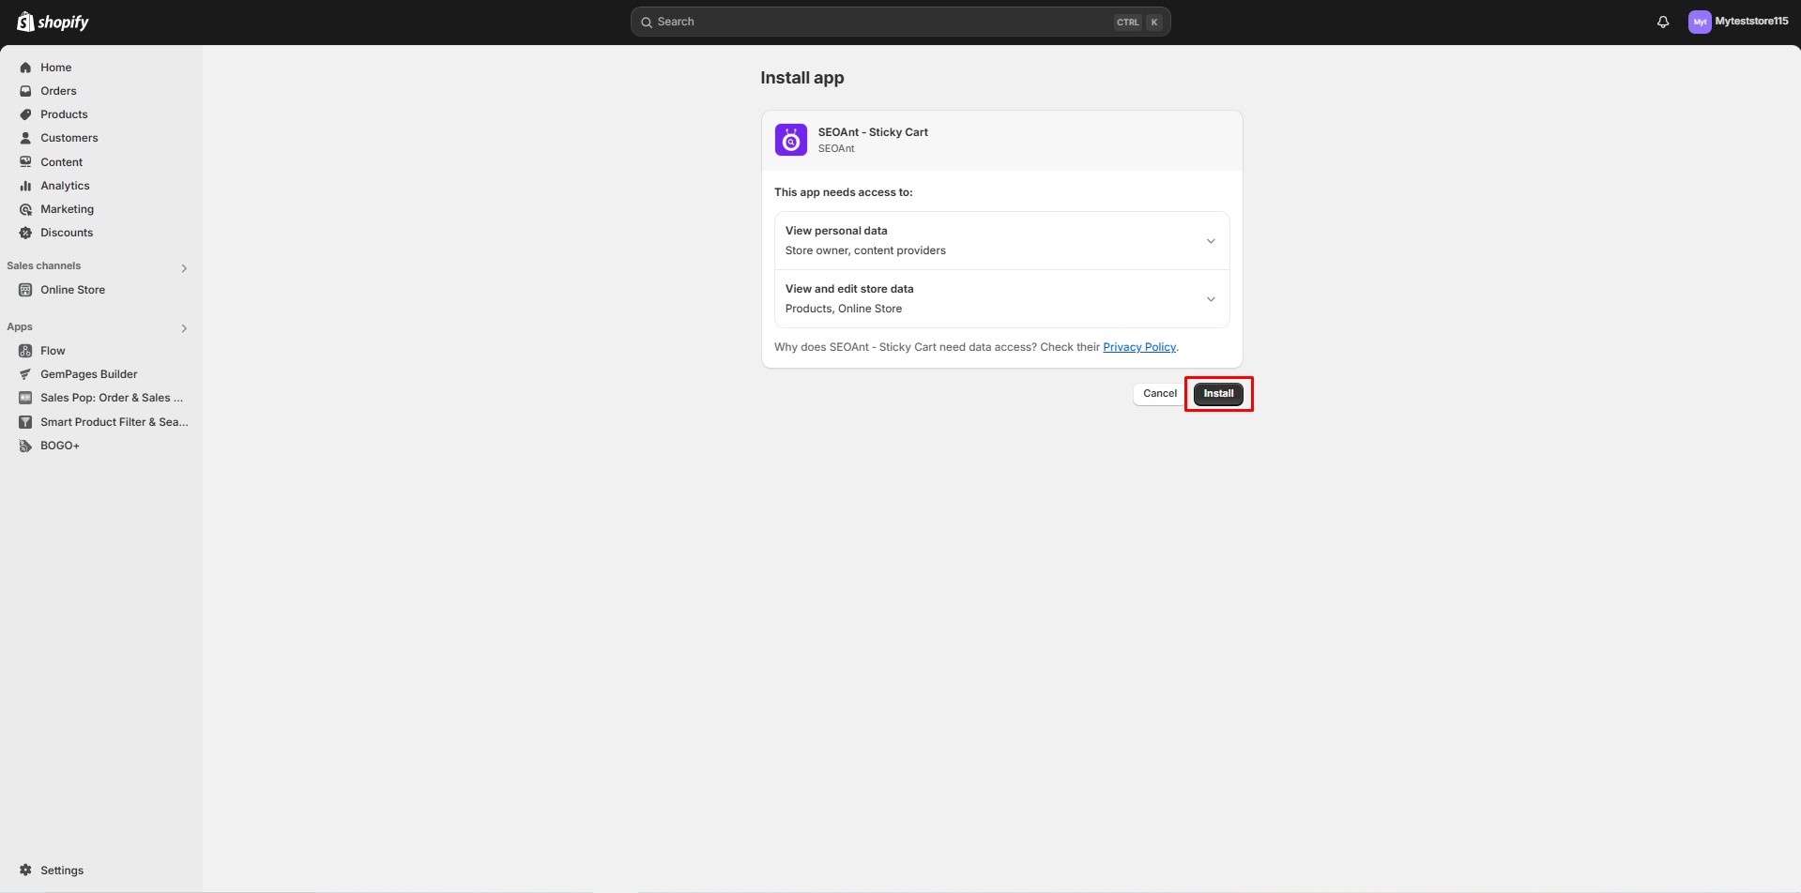
Task: Select the Discounts icon
Action: (x=25, y=232)
